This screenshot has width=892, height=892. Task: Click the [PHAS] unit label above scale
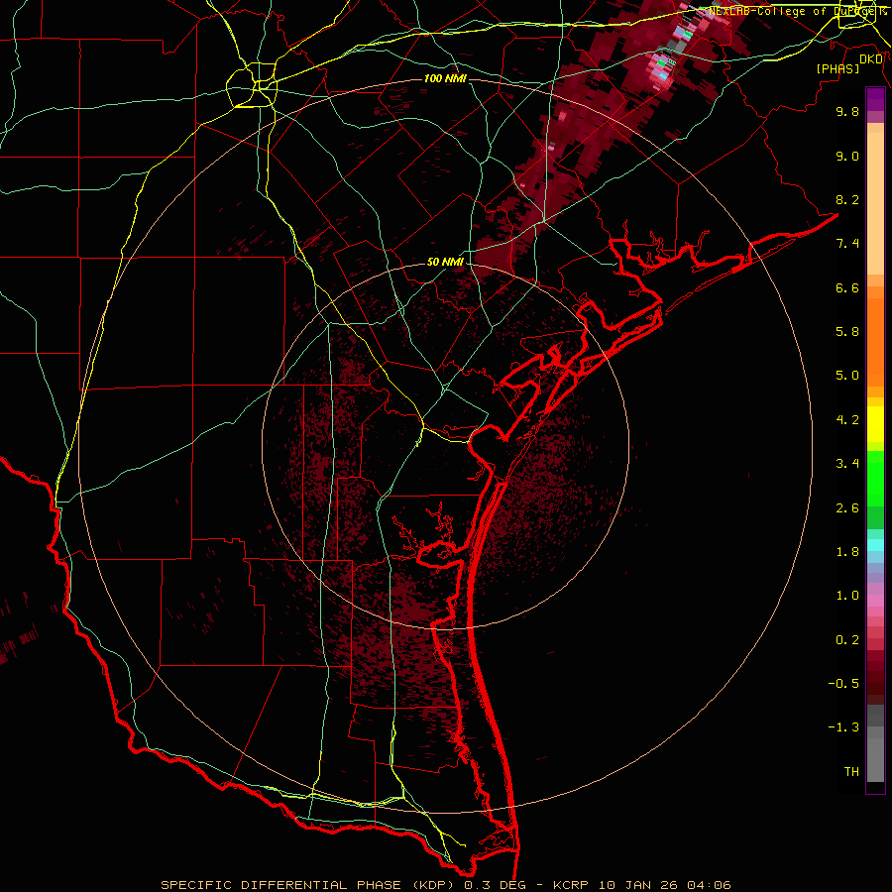pyautogui.click(x=837, y=68)
